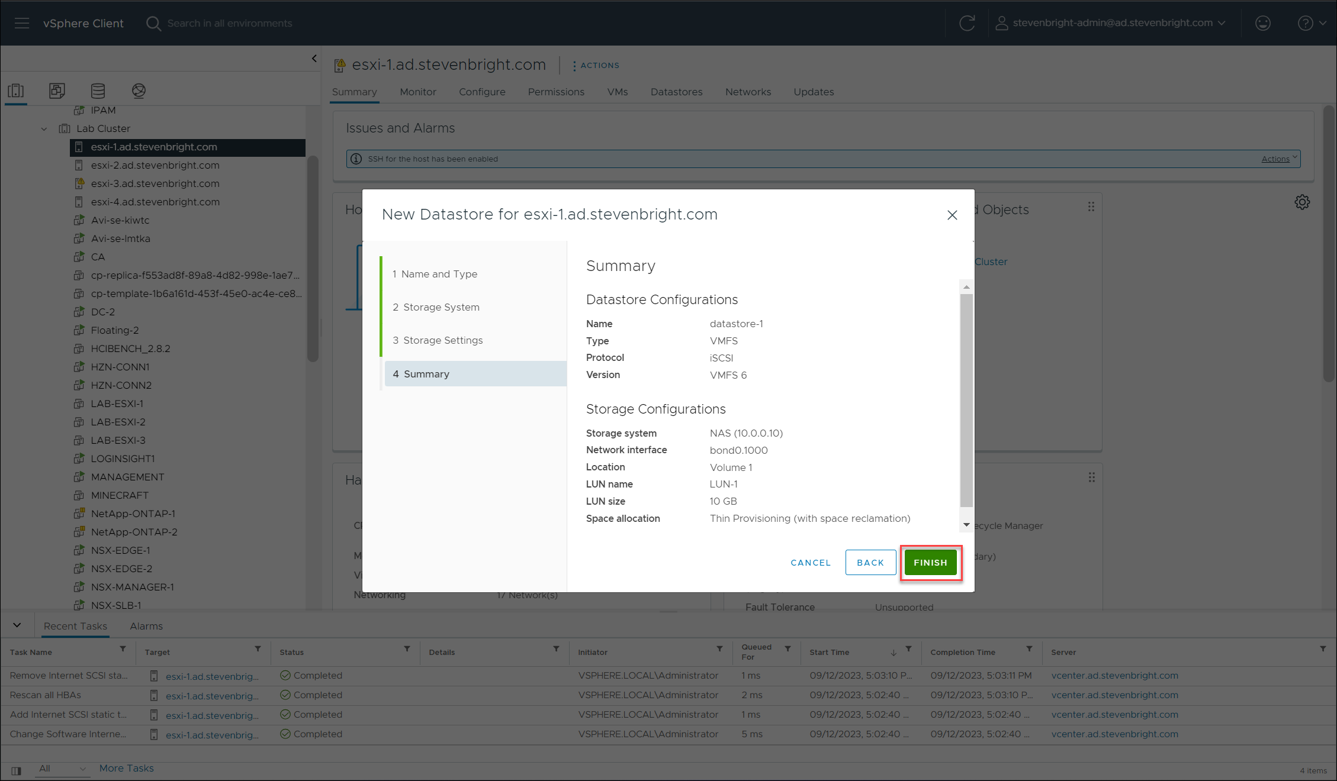The height and width of the screenshot is (781, 1337).
Task: Click the Task Name column filter icon
Action: point(123,649)
